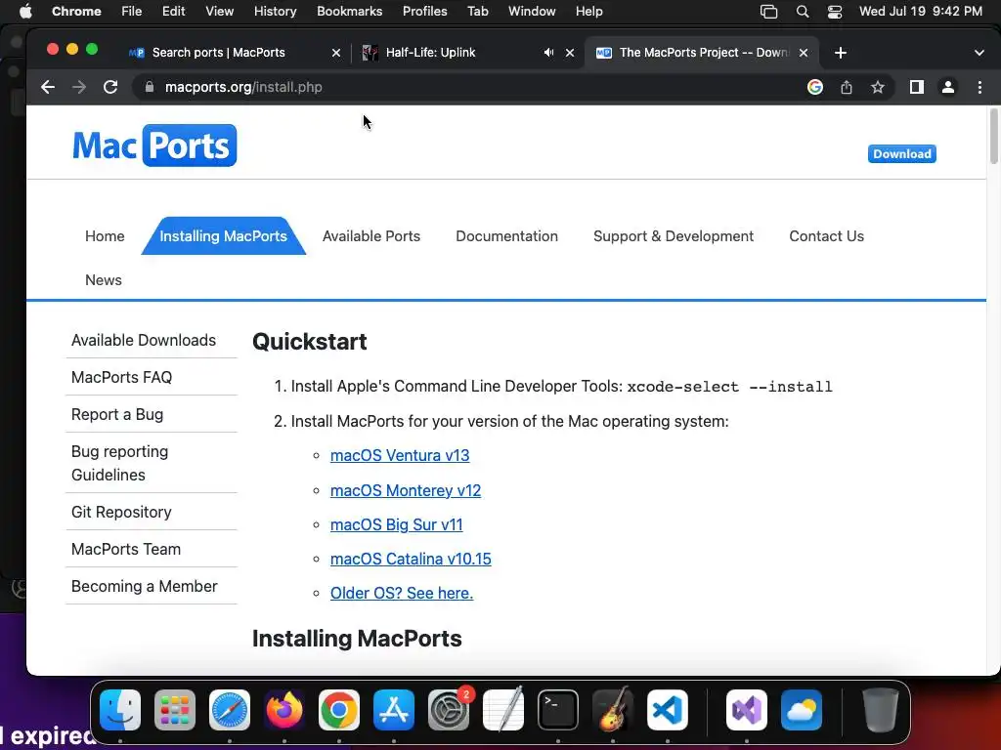The image size is (1001, 750).
Task: Open Control Center in menu bar
Action: [835, 12]
